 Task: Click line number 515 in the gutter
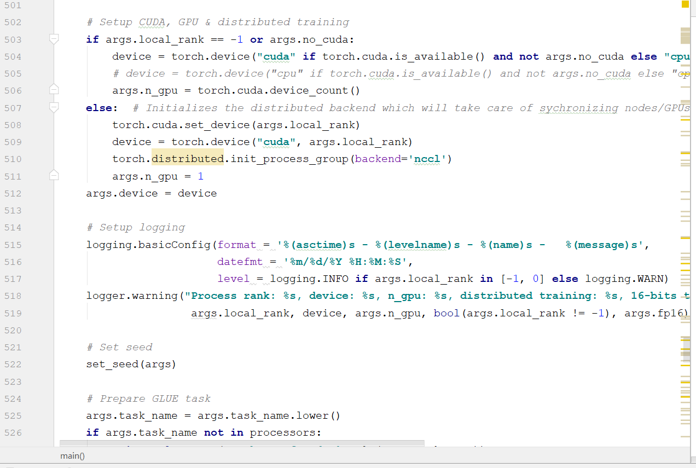[13, 245]
